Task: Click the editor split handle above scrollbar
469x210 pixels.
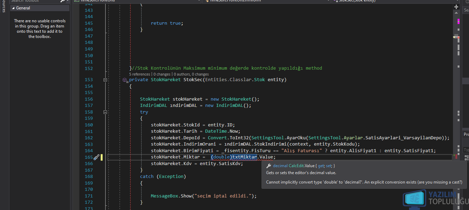Action: (x=457, y=7)
